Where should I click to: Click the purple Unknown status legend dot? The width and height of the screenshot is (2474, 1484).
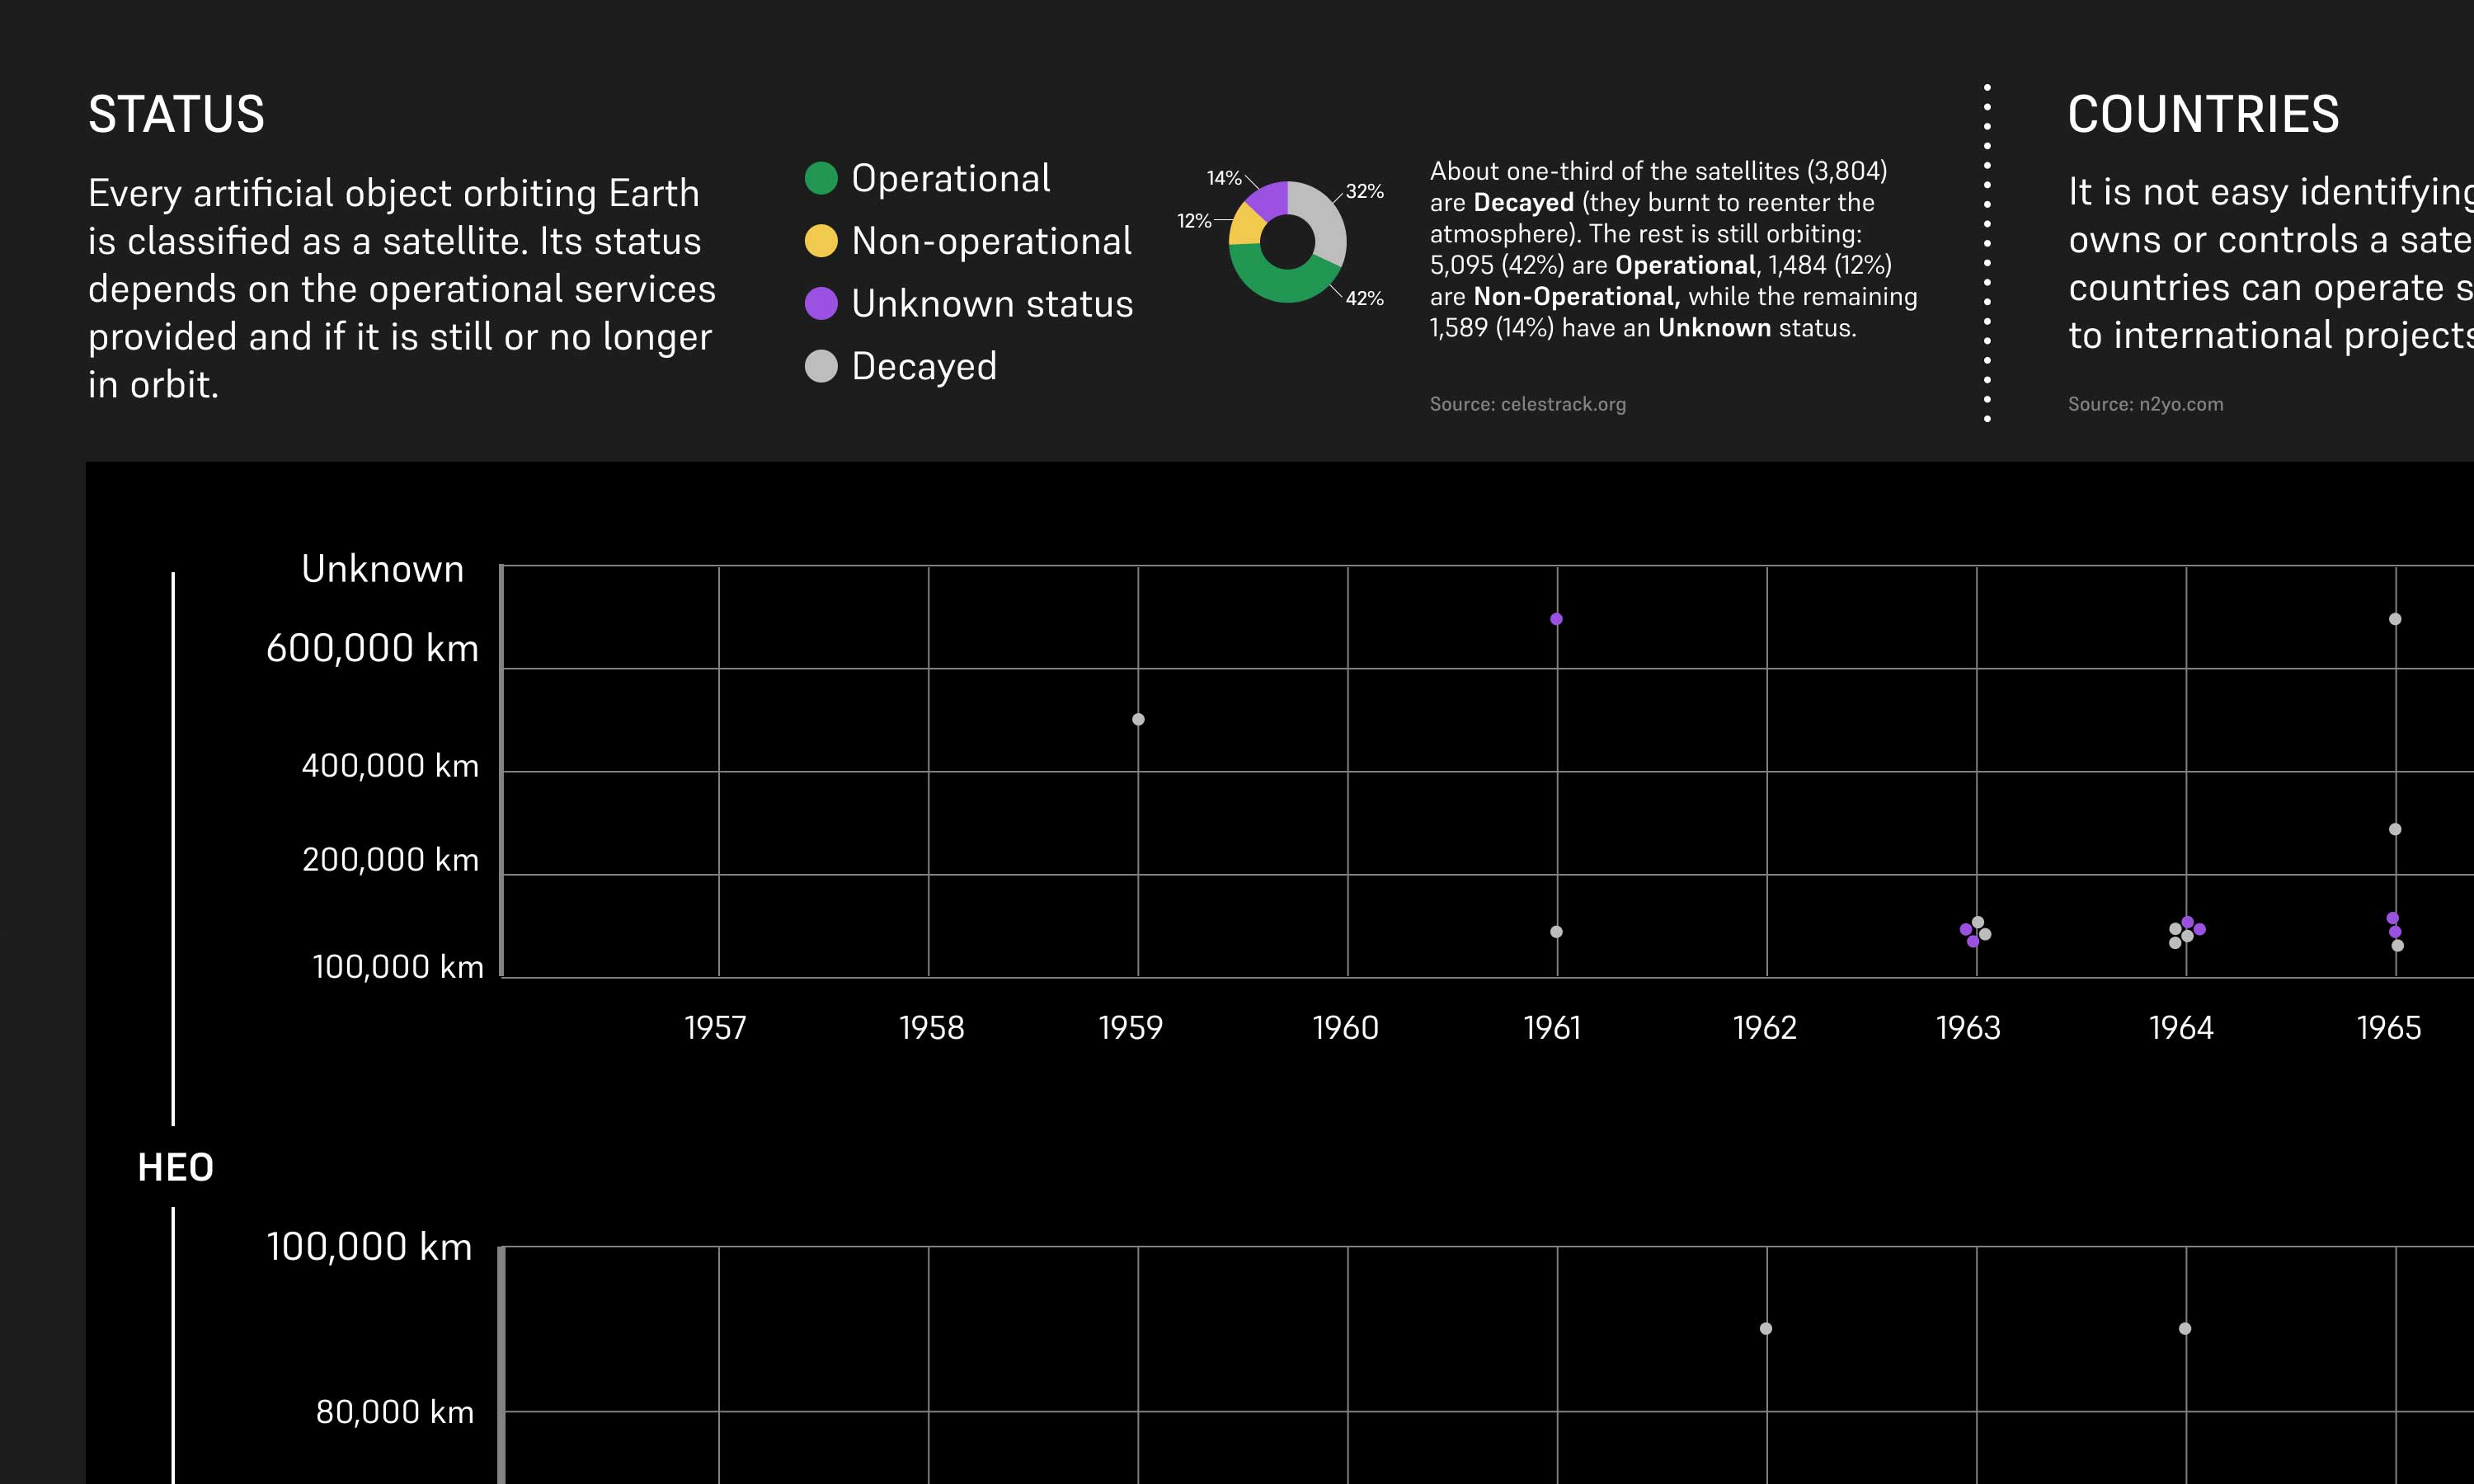coord(821,303)
